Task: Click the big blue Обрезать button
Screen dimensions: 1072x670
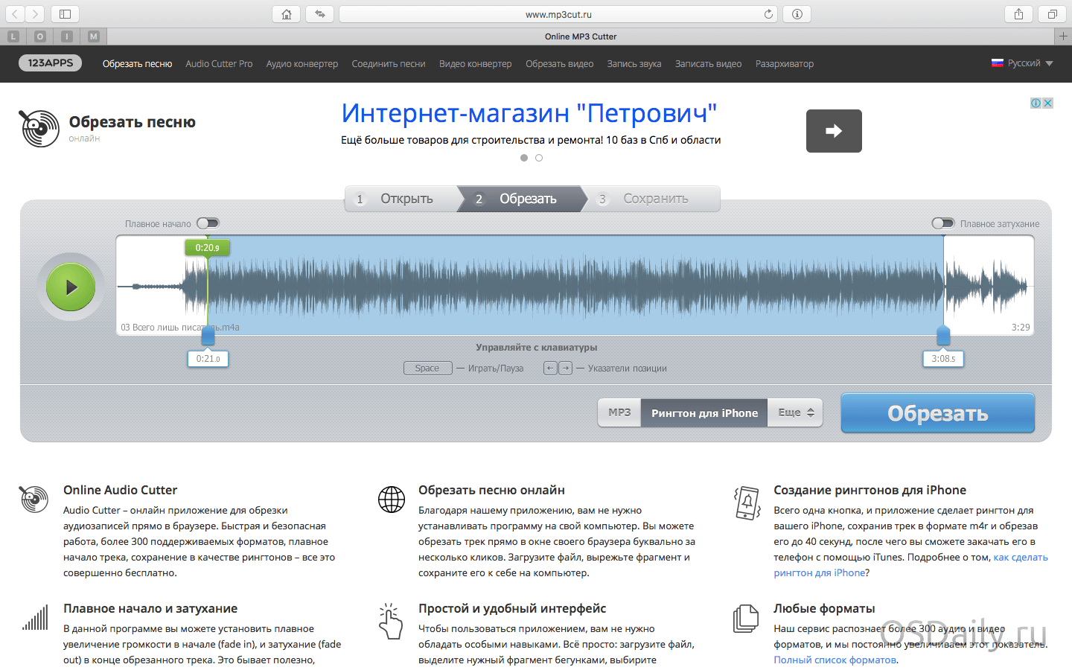Action: (937, 413)
